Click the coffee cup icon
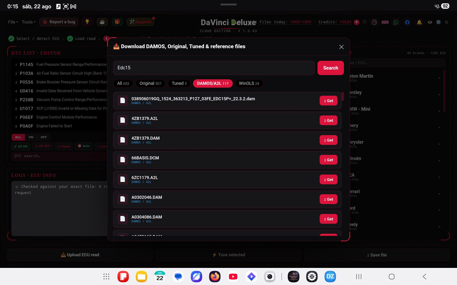 tap(102, 22)
